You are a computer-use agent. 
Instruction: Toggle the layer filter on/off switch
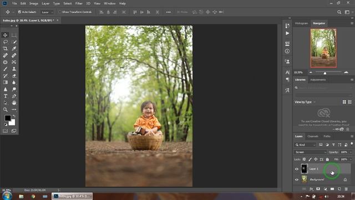tap(352, 144)
